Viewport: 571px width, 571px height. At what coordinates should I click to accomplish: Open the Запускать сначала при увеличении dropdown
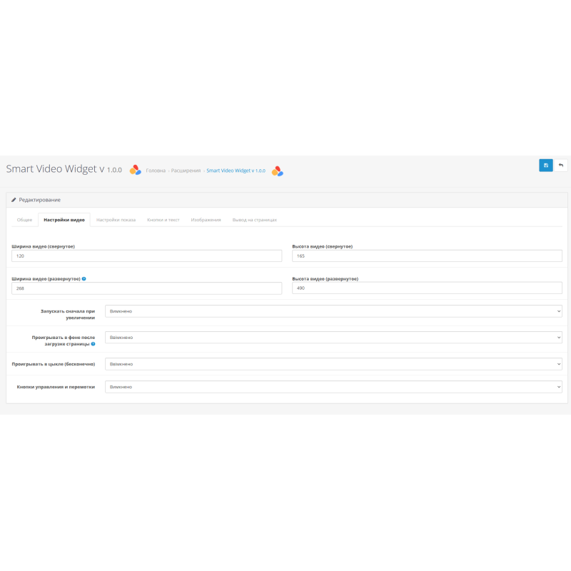click(332, 310)
